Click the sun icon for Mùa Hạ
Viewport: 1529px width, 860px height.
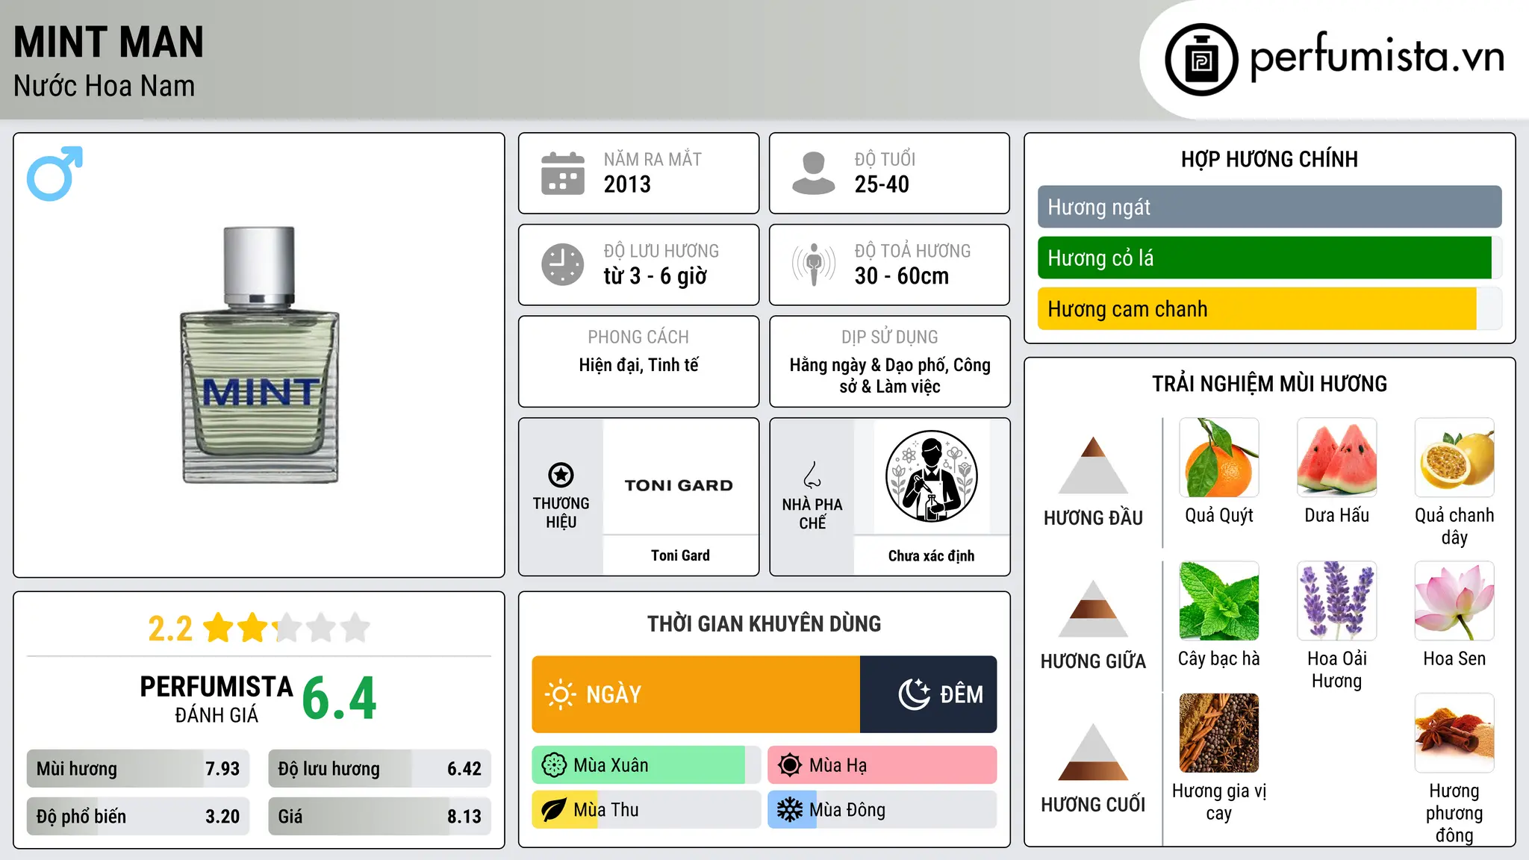coord(789,765)
